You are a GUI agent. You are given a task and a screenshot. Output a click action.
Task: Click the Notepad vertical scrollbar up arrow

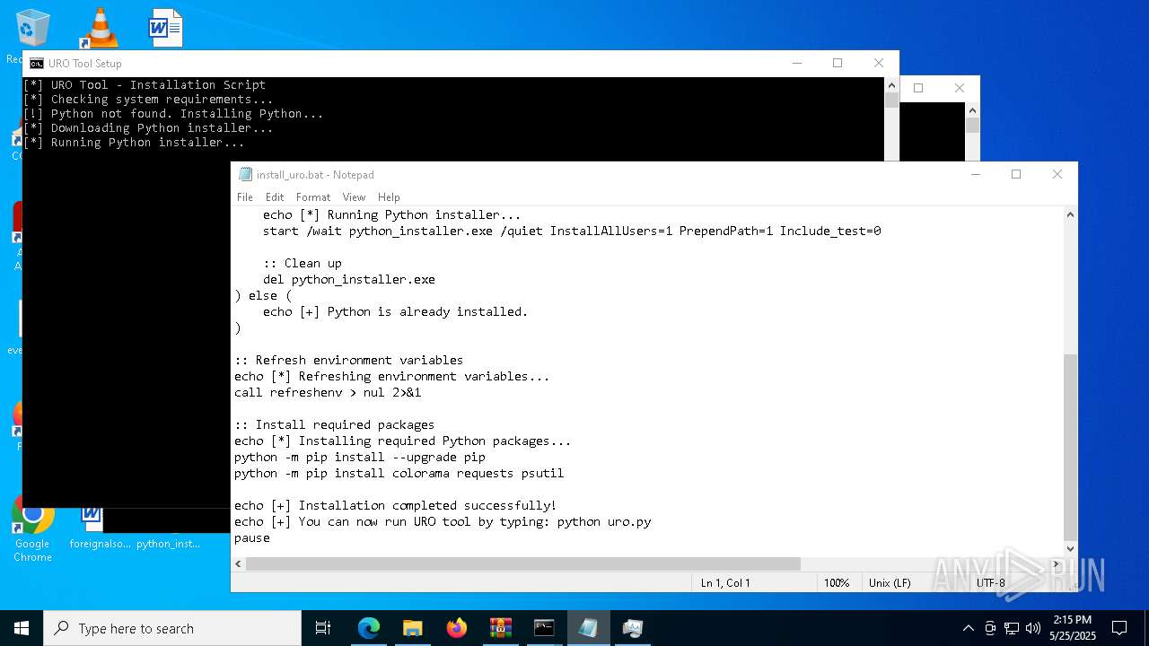click(1070, 215)
